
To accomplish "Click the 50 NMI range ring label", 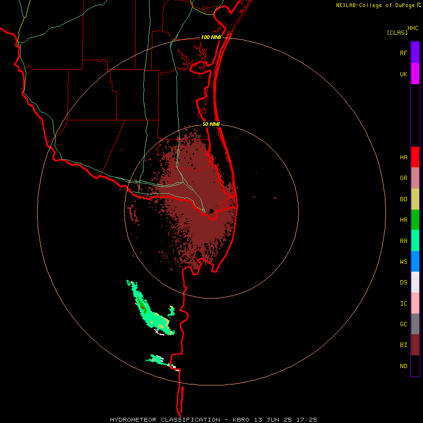I will 211,124.
